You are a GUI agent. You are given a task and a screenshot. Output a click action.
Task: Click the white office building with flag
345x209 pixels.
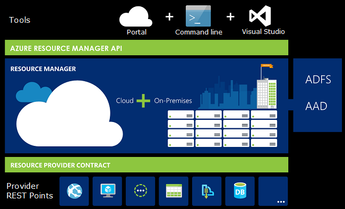click(x=267, y=86)
